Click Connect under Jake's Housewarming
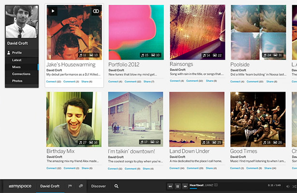The width and height of the screenshot is (297, 193). coord(51,82)
